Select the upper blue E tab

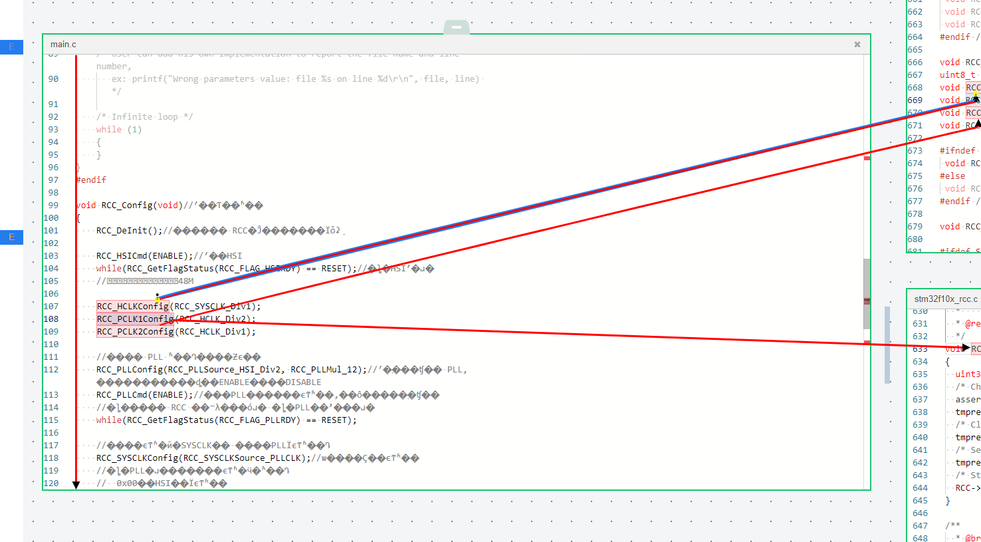[x=11, y=47]
